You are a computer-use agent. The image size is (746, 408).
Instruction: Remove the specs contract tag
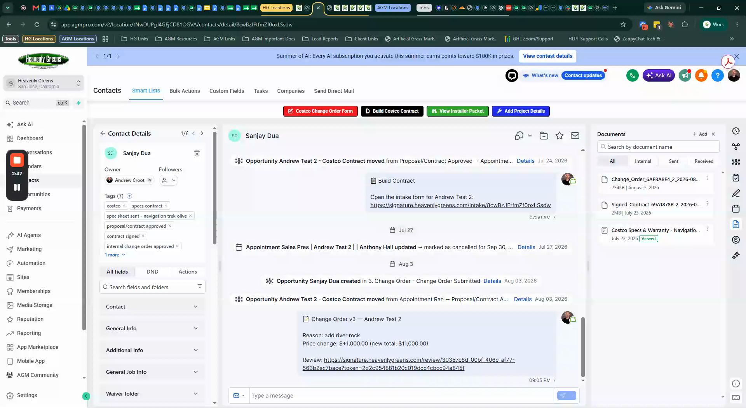(x=166, y=206)
